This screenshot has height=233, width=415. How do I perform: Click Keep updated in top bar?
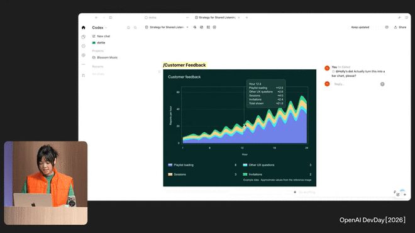point(360,27)
